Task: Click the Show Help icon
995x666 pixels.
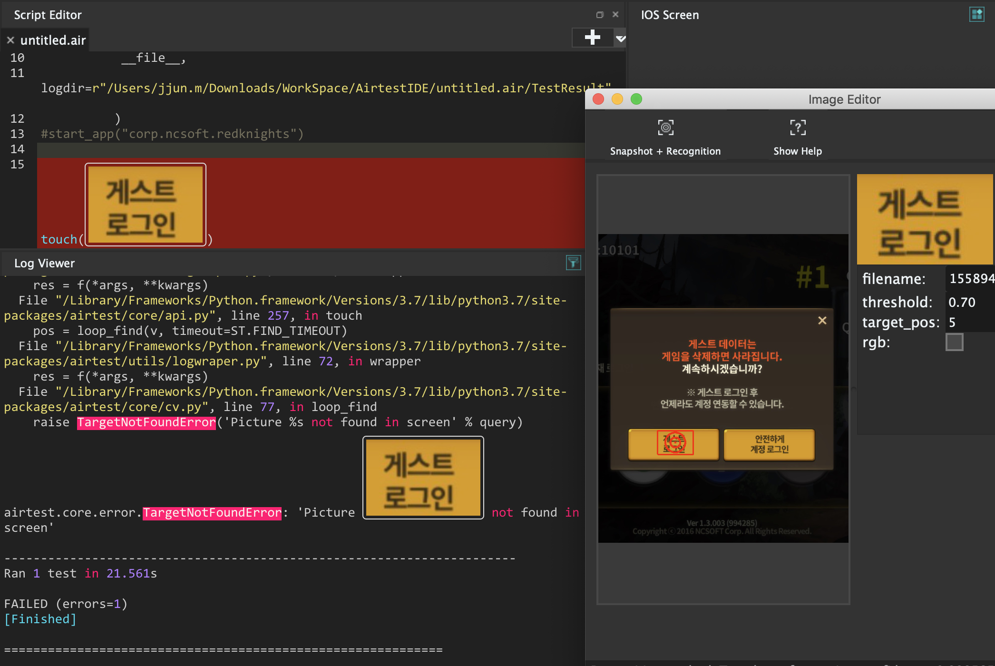Action: [x=797, y=127]
